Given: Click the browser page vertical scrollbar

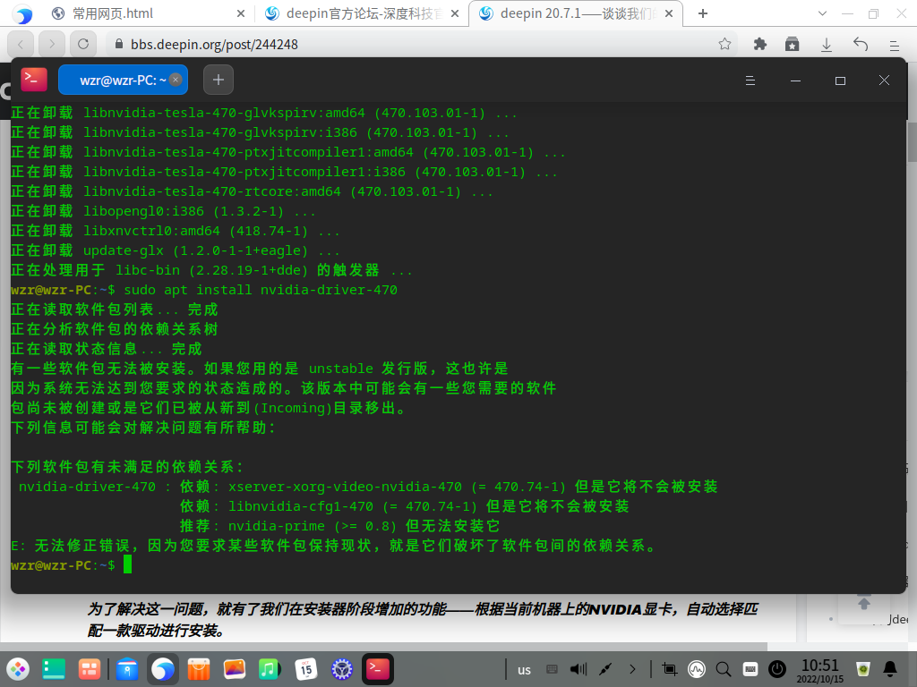Looking at the screenshot, I should coord(913,141).
